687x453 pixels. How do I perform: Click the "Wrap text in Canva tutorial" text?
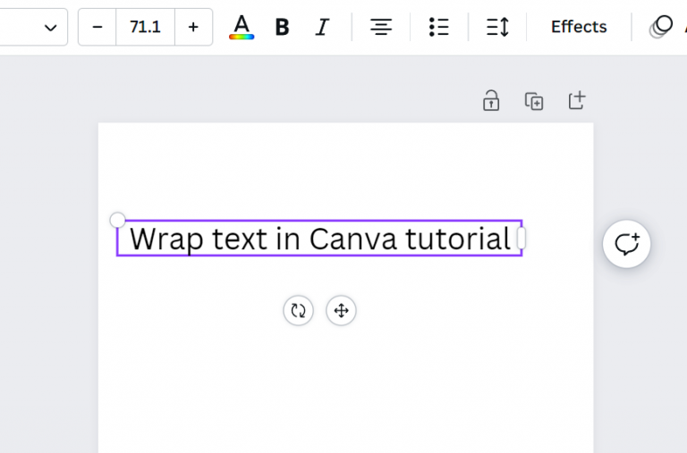pos(319,239)
